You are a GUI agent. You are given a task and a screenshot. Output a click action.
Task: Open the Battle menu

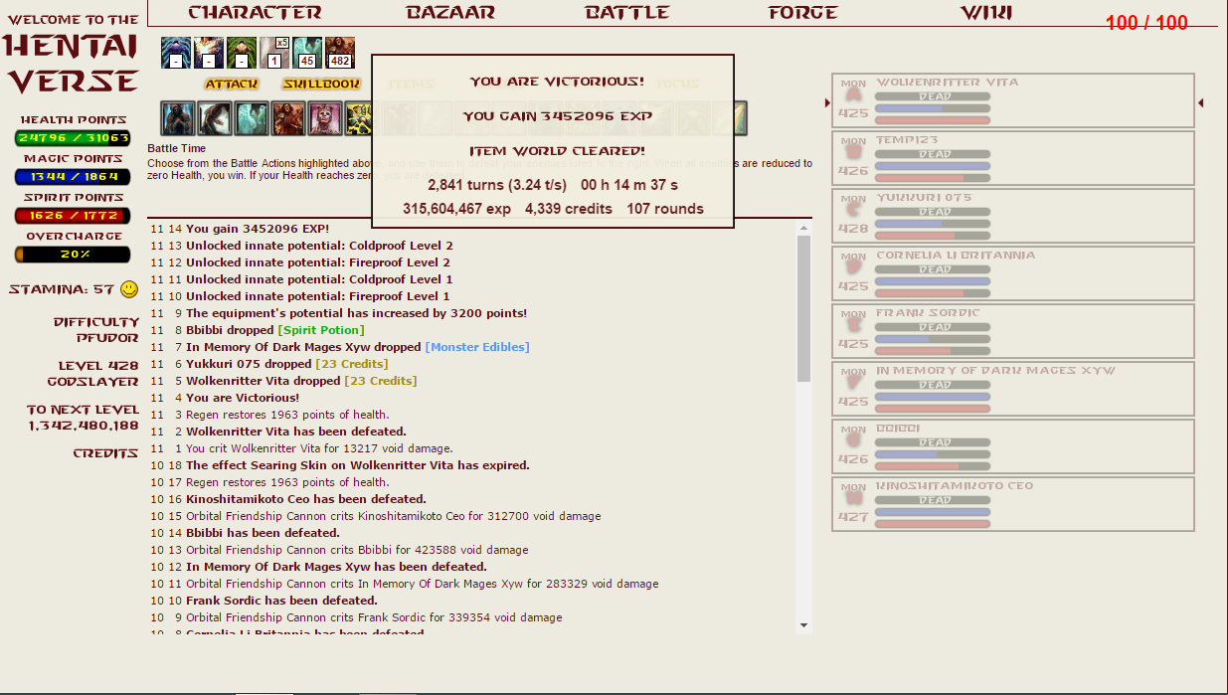[x=627, y=13]
